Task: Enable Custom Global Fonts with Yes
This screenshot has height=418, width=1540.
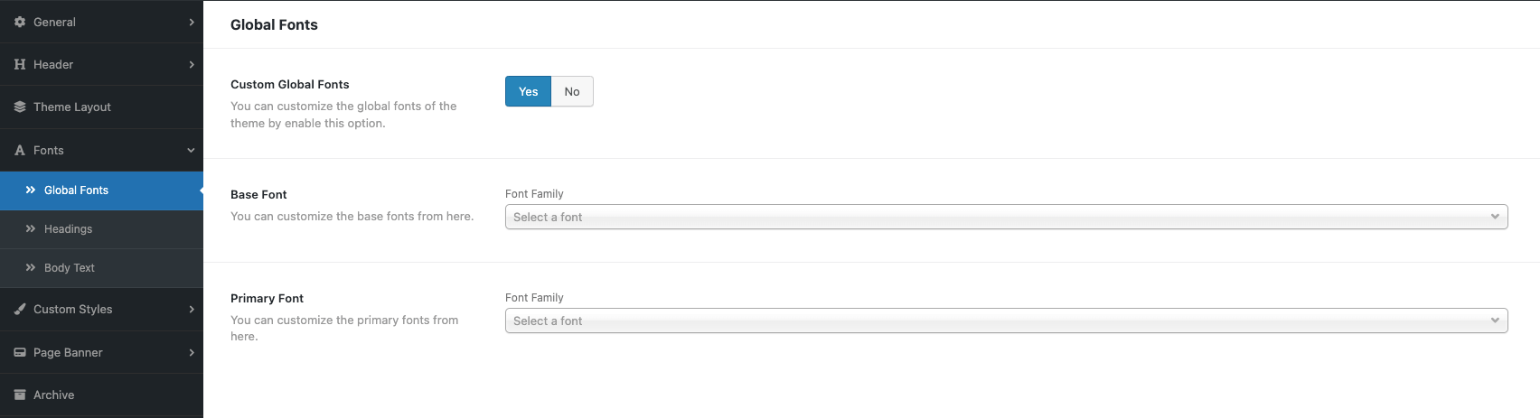Action: (x=528, y=91)
